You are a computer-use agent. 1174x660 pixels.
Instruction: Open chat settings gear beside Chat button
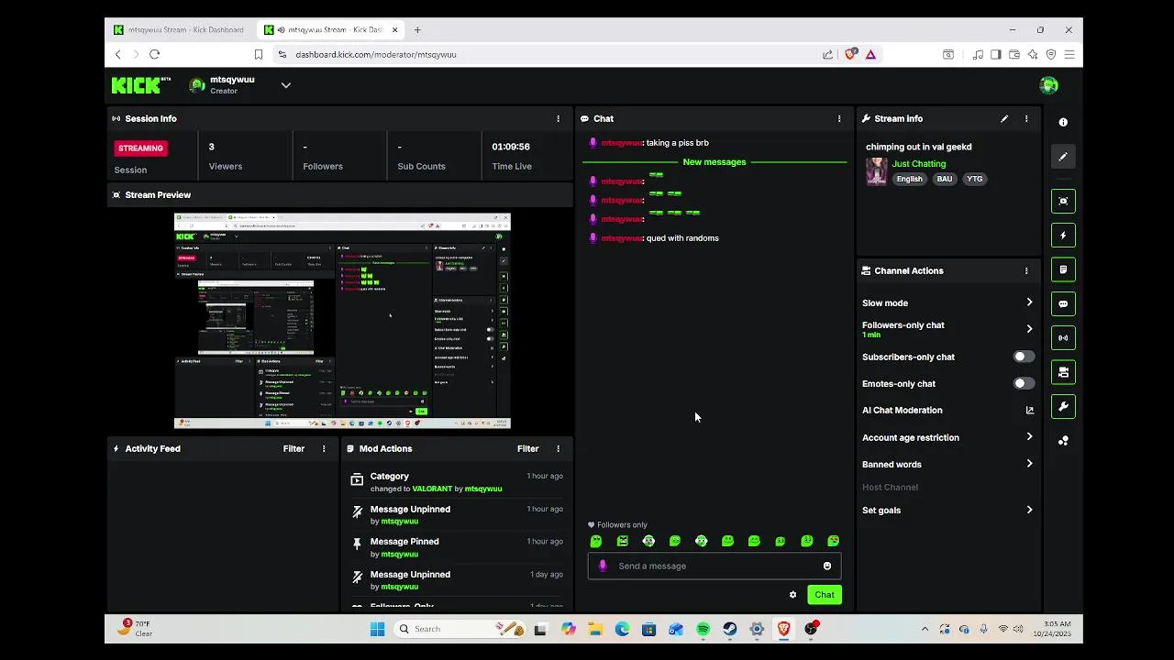click(x=792, y=595)
